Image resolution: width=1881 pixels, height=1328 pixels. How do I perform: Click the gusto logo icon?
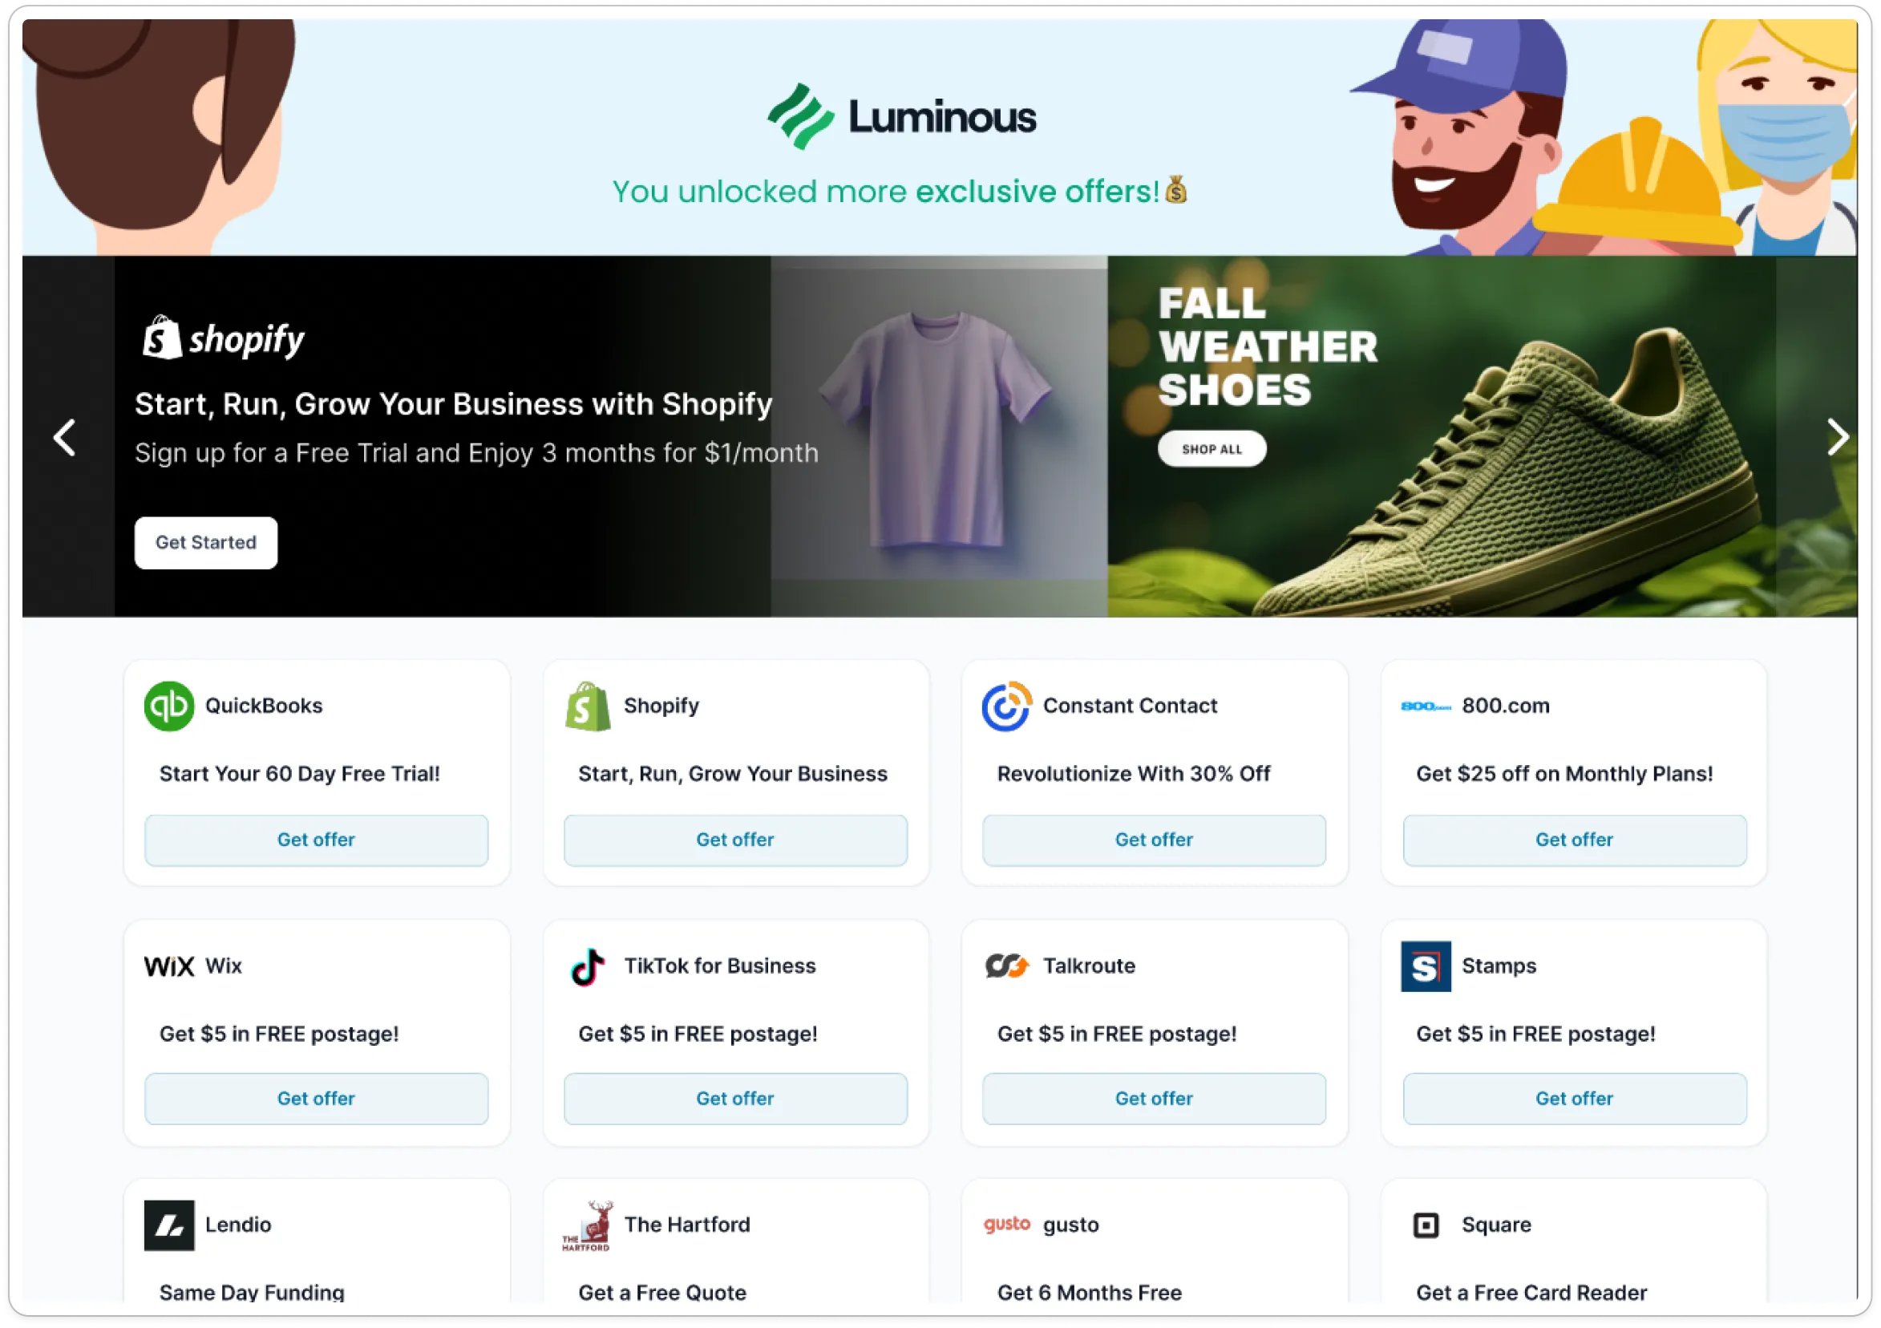[x=1007, y=1224]
